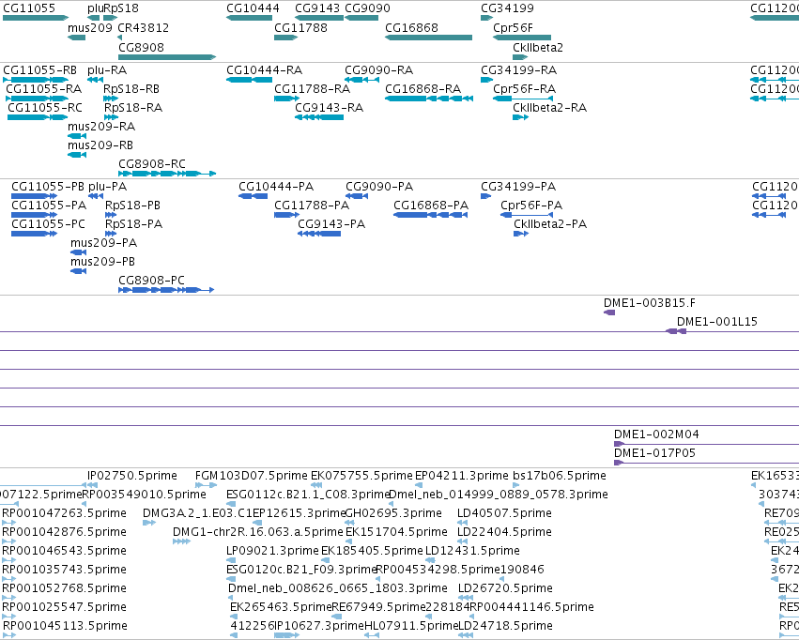Click the CG16868-PA coding glyph
The image size is (799, 640).
click(431, 215)
